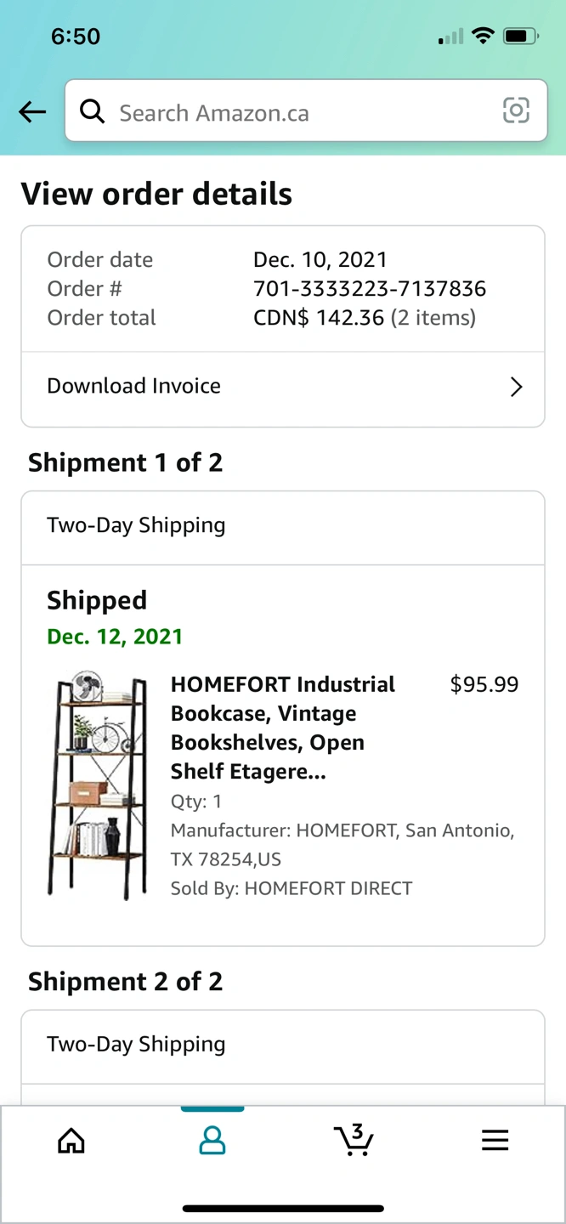The height and width of the screenshot is (1224, 566).
Task: Tap the Shipped Dec. 12, 2021 status
Action: coord(115,637)
